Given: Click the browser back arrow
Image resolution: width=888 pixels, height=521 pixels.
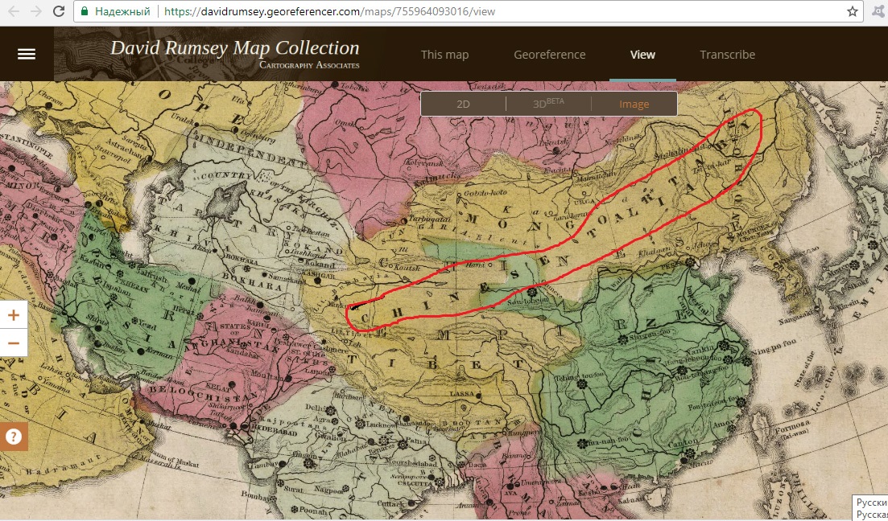Looking at the screenshot, I should (13, 11).
